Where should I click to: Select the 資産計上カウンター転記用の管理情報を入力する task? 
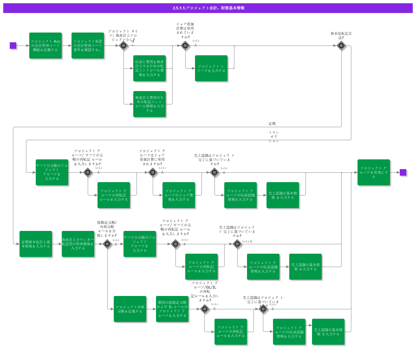[x=78, y=244]
